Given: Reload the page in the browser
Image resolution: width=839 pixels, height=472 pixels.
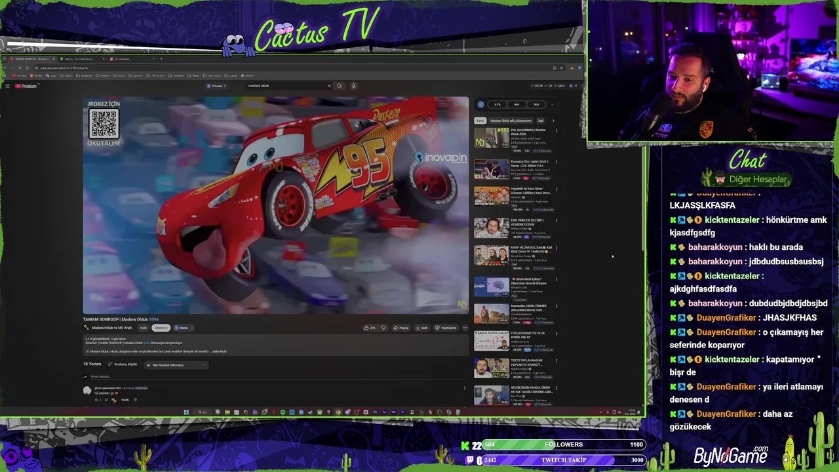Looking at the screenshot, I should (20, 68).
